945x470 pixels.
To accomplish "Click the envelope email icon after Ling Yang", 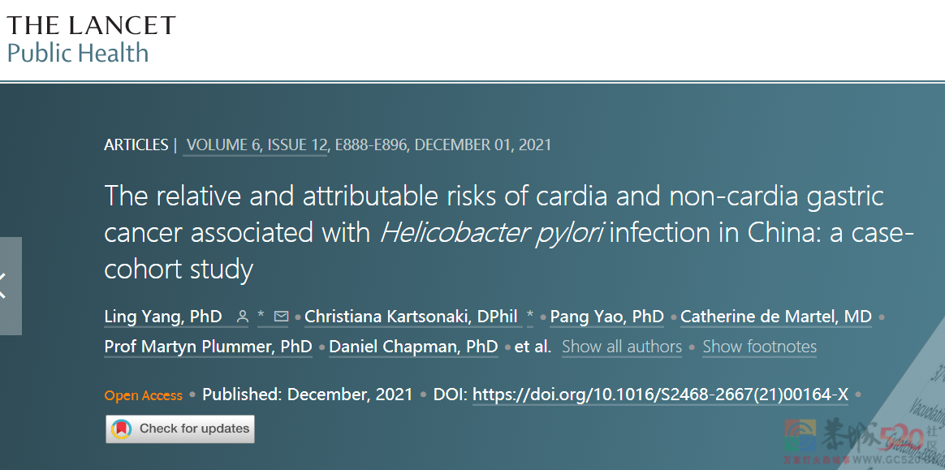I will point(281,317).
